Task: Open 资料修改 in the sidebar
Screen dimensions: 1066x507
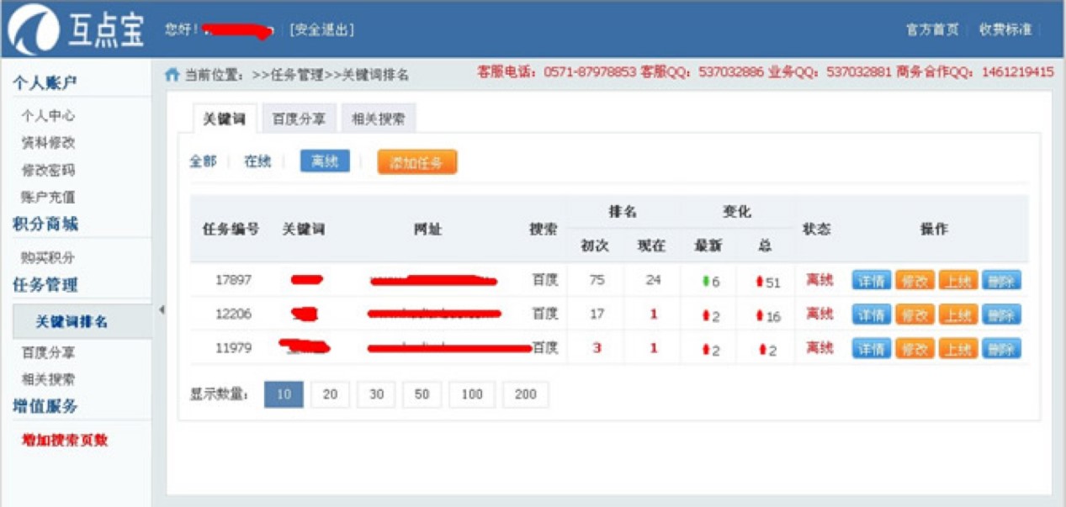Action: coord(48,142)
